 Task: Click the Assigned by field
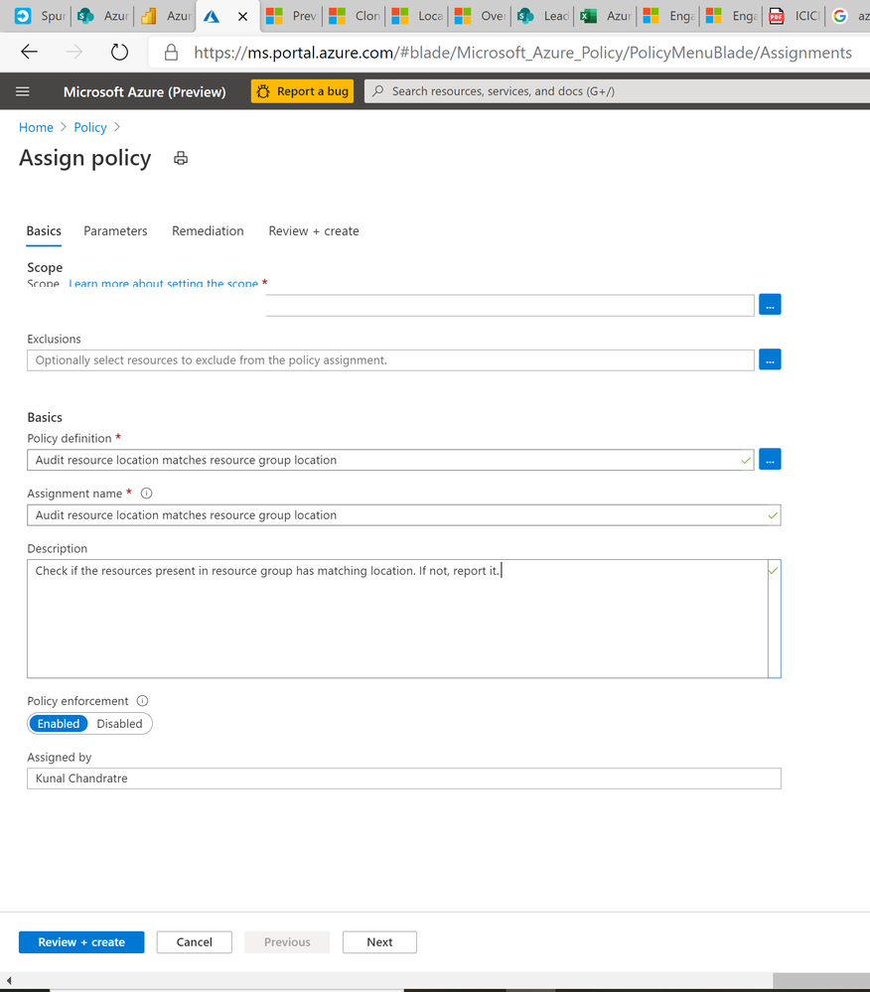tap(403, 779)
